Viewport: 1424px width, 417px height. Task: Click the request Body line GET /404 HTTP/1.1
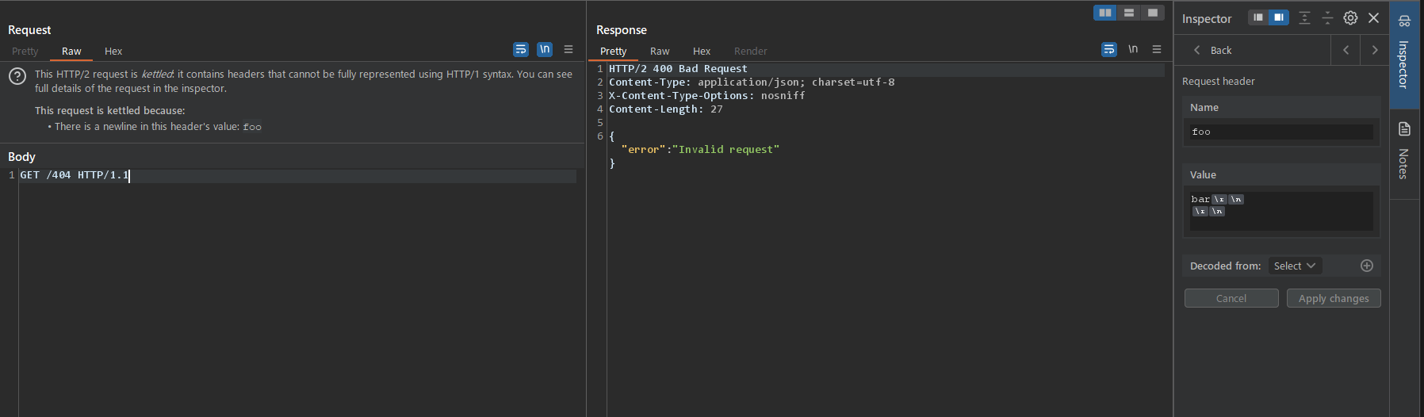[75, 175]
